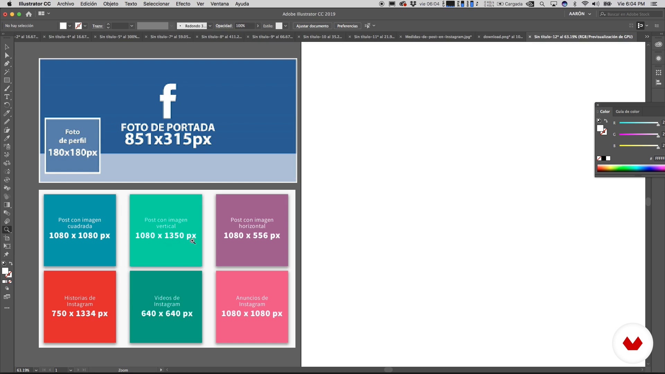
Task: Click Buscar en Adobe Stock search field
Action: pos(631,14)
